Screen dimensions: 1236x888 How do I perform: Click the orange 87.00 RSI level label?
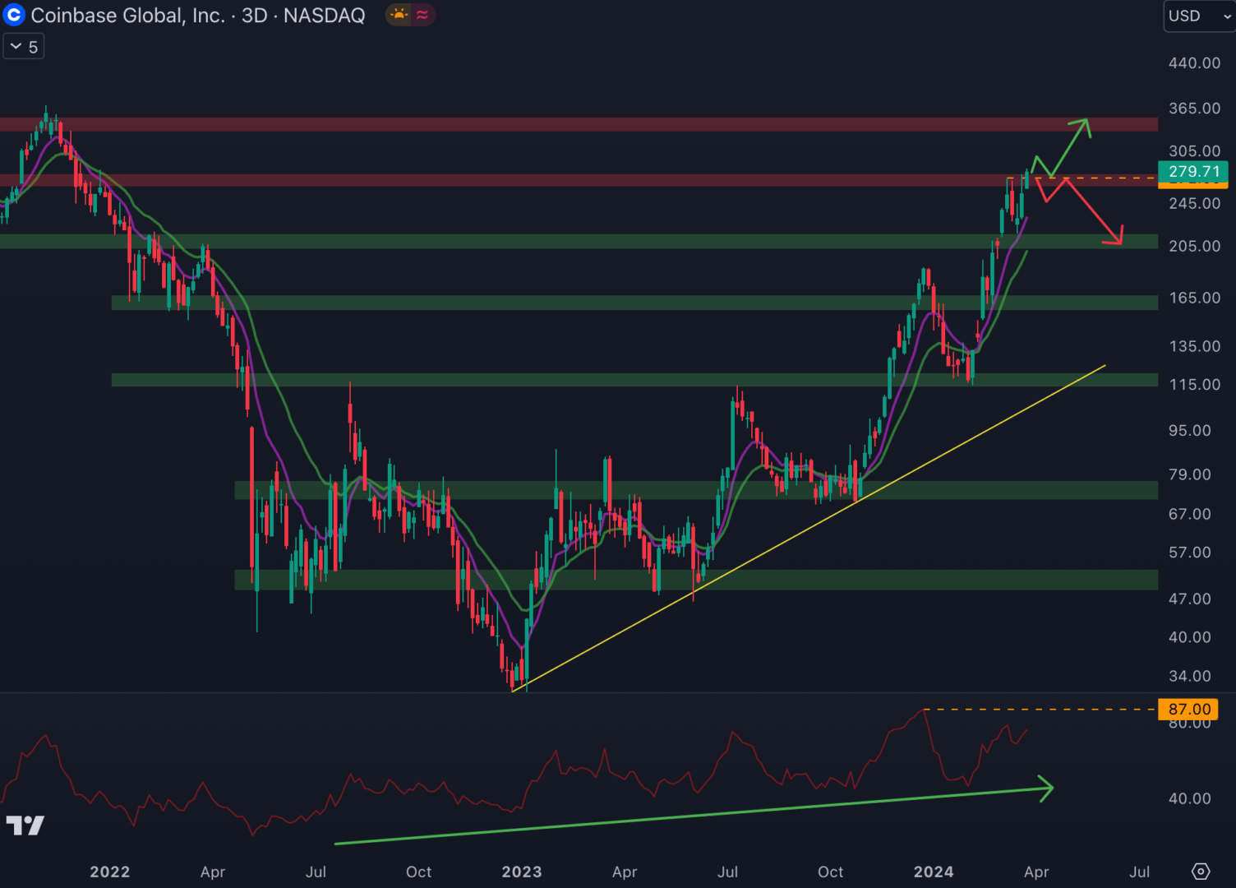(1189, 709)
